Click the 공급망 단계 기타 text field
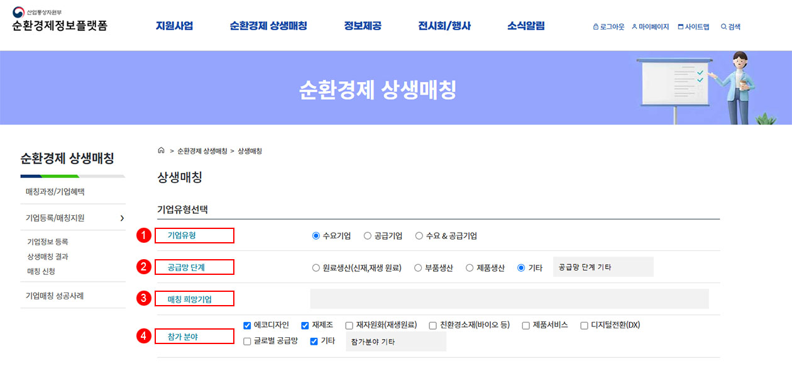The image size is (792, 373). point(603,267)
